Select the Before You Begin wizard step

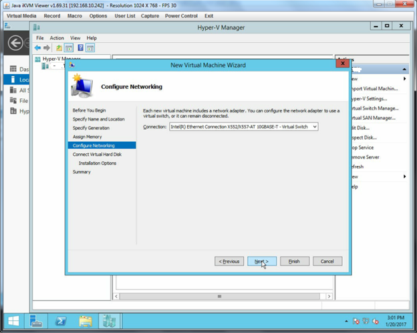[89, 110]
